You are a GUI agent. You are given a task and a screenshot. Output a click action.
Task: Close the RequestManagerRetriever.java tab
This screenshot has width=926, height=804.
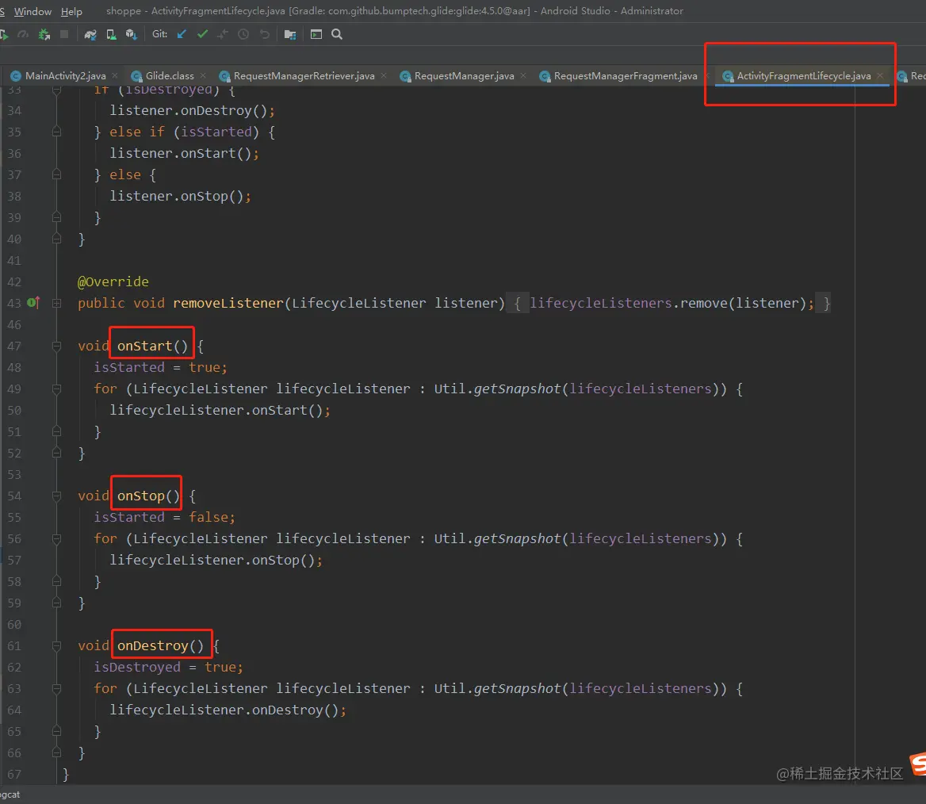[384, 75]
